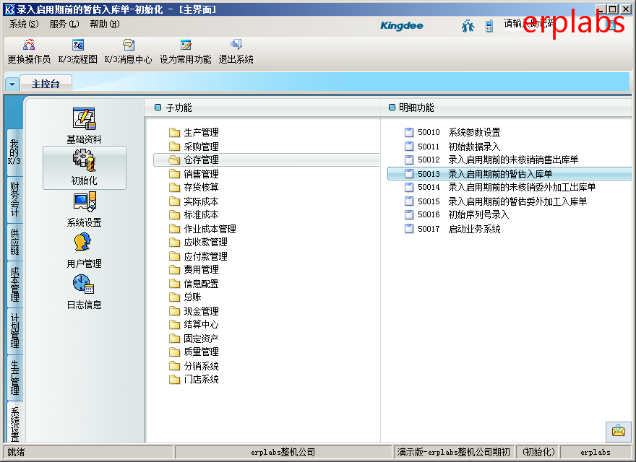Open the 系统(S) menu

tap(24, 25)
